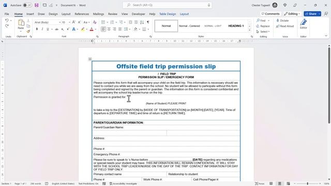Click the Save icon in title bar
The height and width of the screenshot is (186, 331).
coord(37,5)
